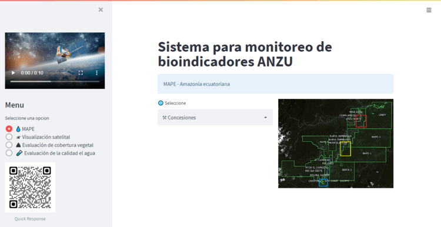Choose Evaluación de cobertura vegetal radio option
This screenshot has height=227, width=441.
(x=9, y=145)
